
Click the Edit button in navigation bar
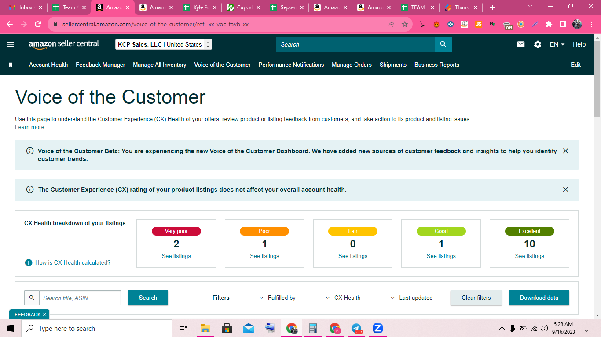(x=575, y=65)
